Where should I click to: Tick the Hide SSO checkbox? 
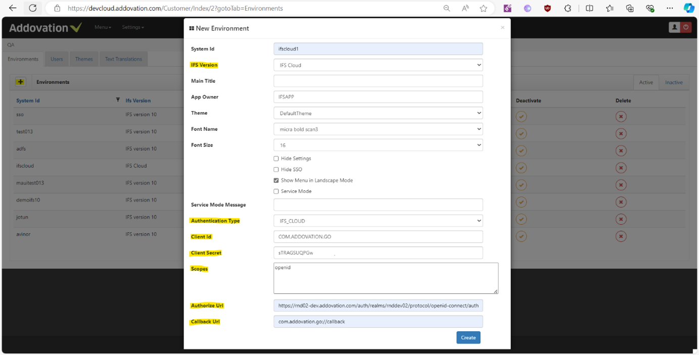pos(276,170)
